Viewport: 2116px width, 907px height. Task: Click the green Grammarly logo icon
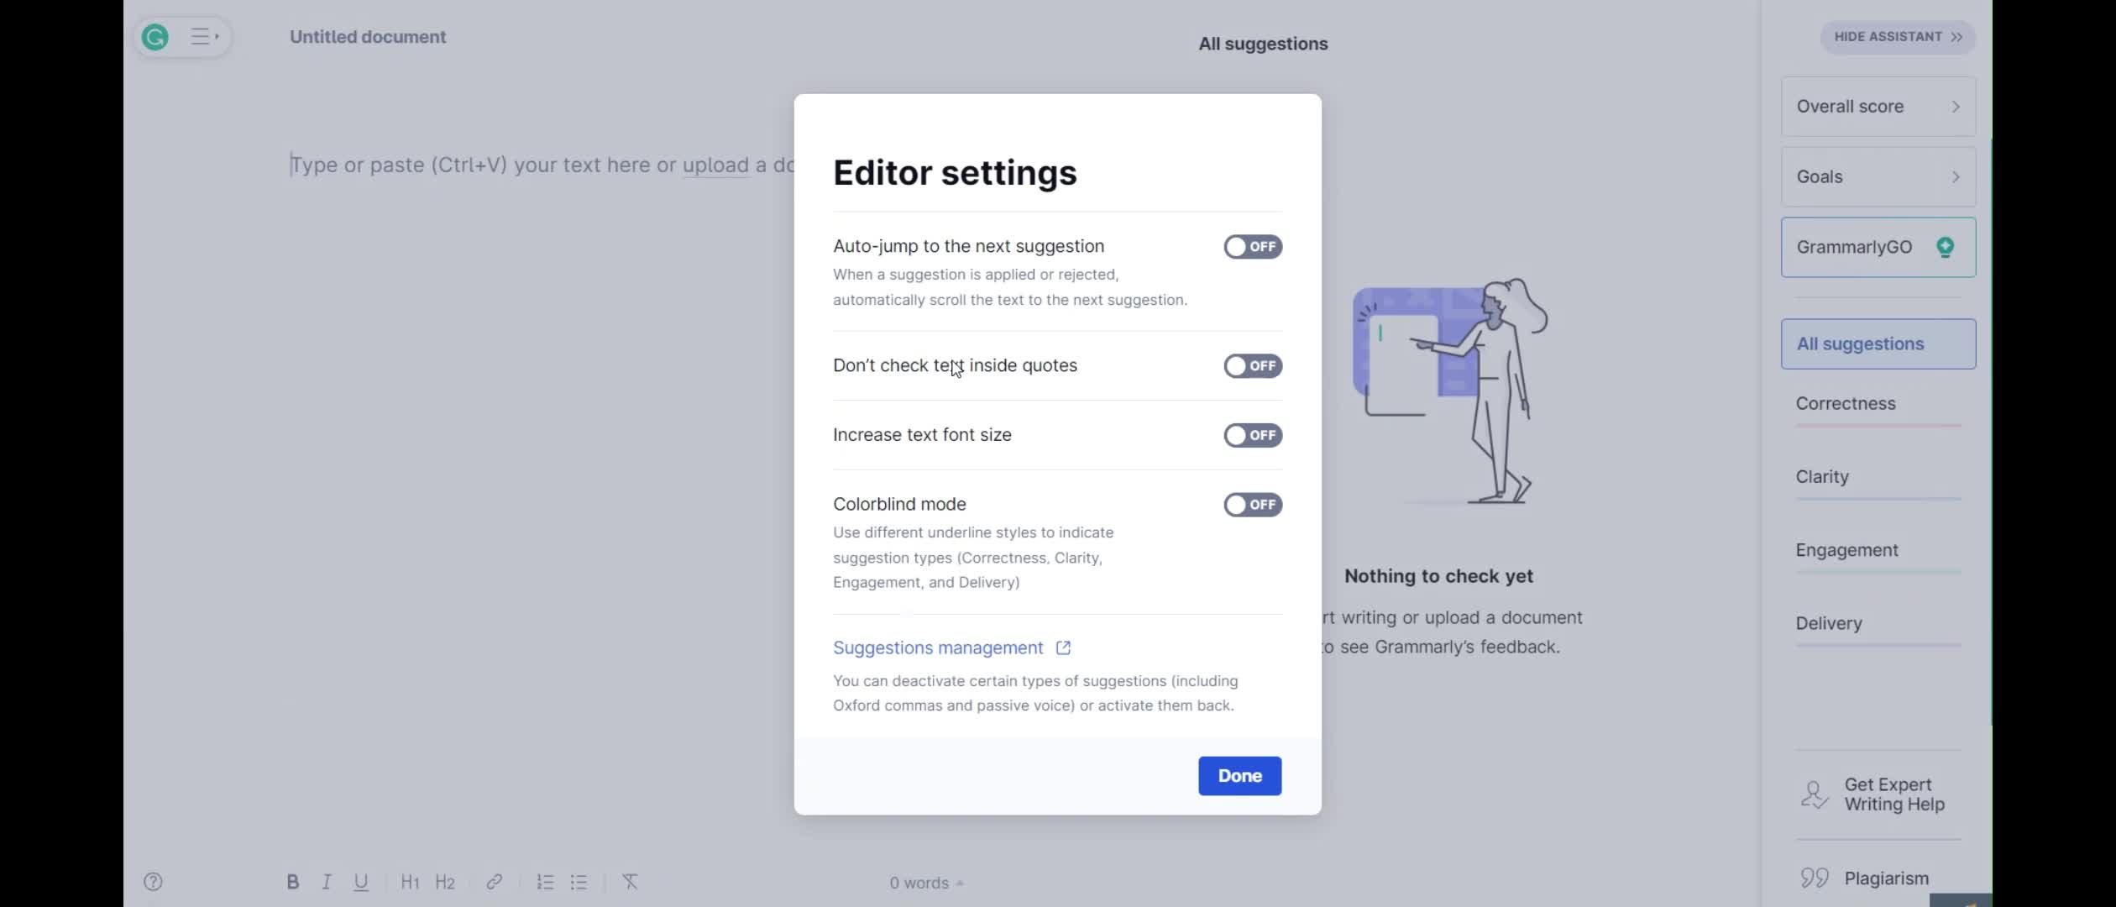(155, 37)
